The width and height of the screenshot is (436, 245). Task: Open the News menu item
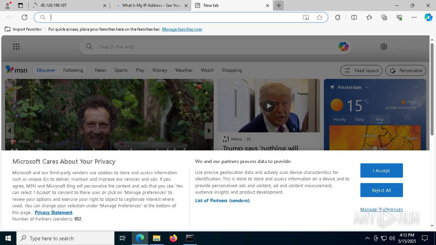click(x=100, y=70)
